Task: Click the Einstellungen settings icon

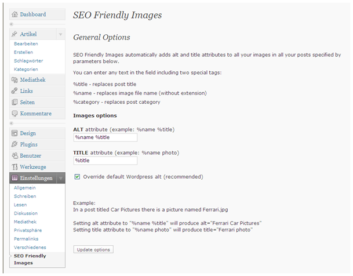Action: point(14,178)
